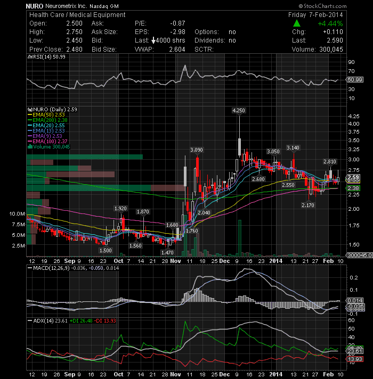Select the yellow EMA(50) 2.53 legend entry
Image resolution: width=373 pixels, height=379 pixels.
point(46,115)
